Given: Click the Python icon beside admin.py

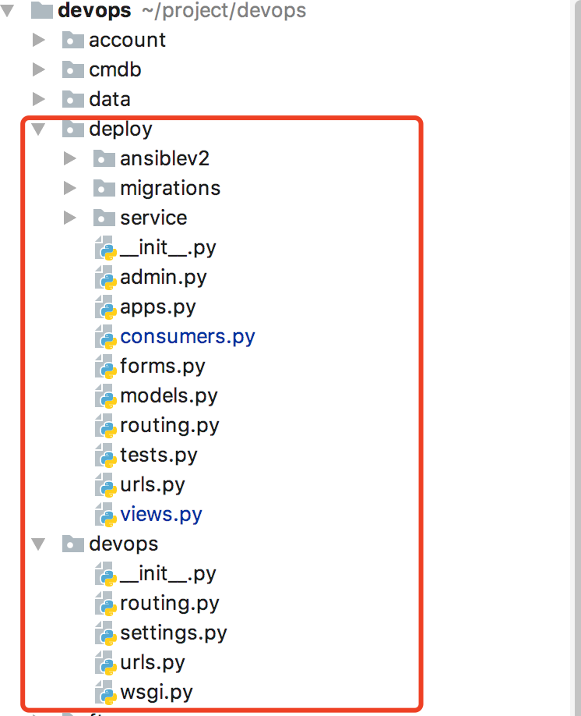Looking at the screenshot, I should click(x=105, y=278).
